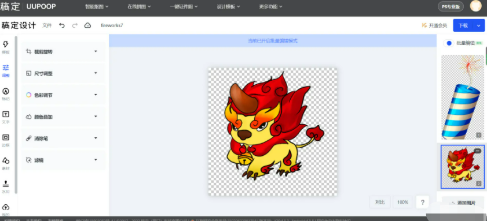487x221 pixels.
Task: Click the 对比 compare button
Action: pos(380,202)
